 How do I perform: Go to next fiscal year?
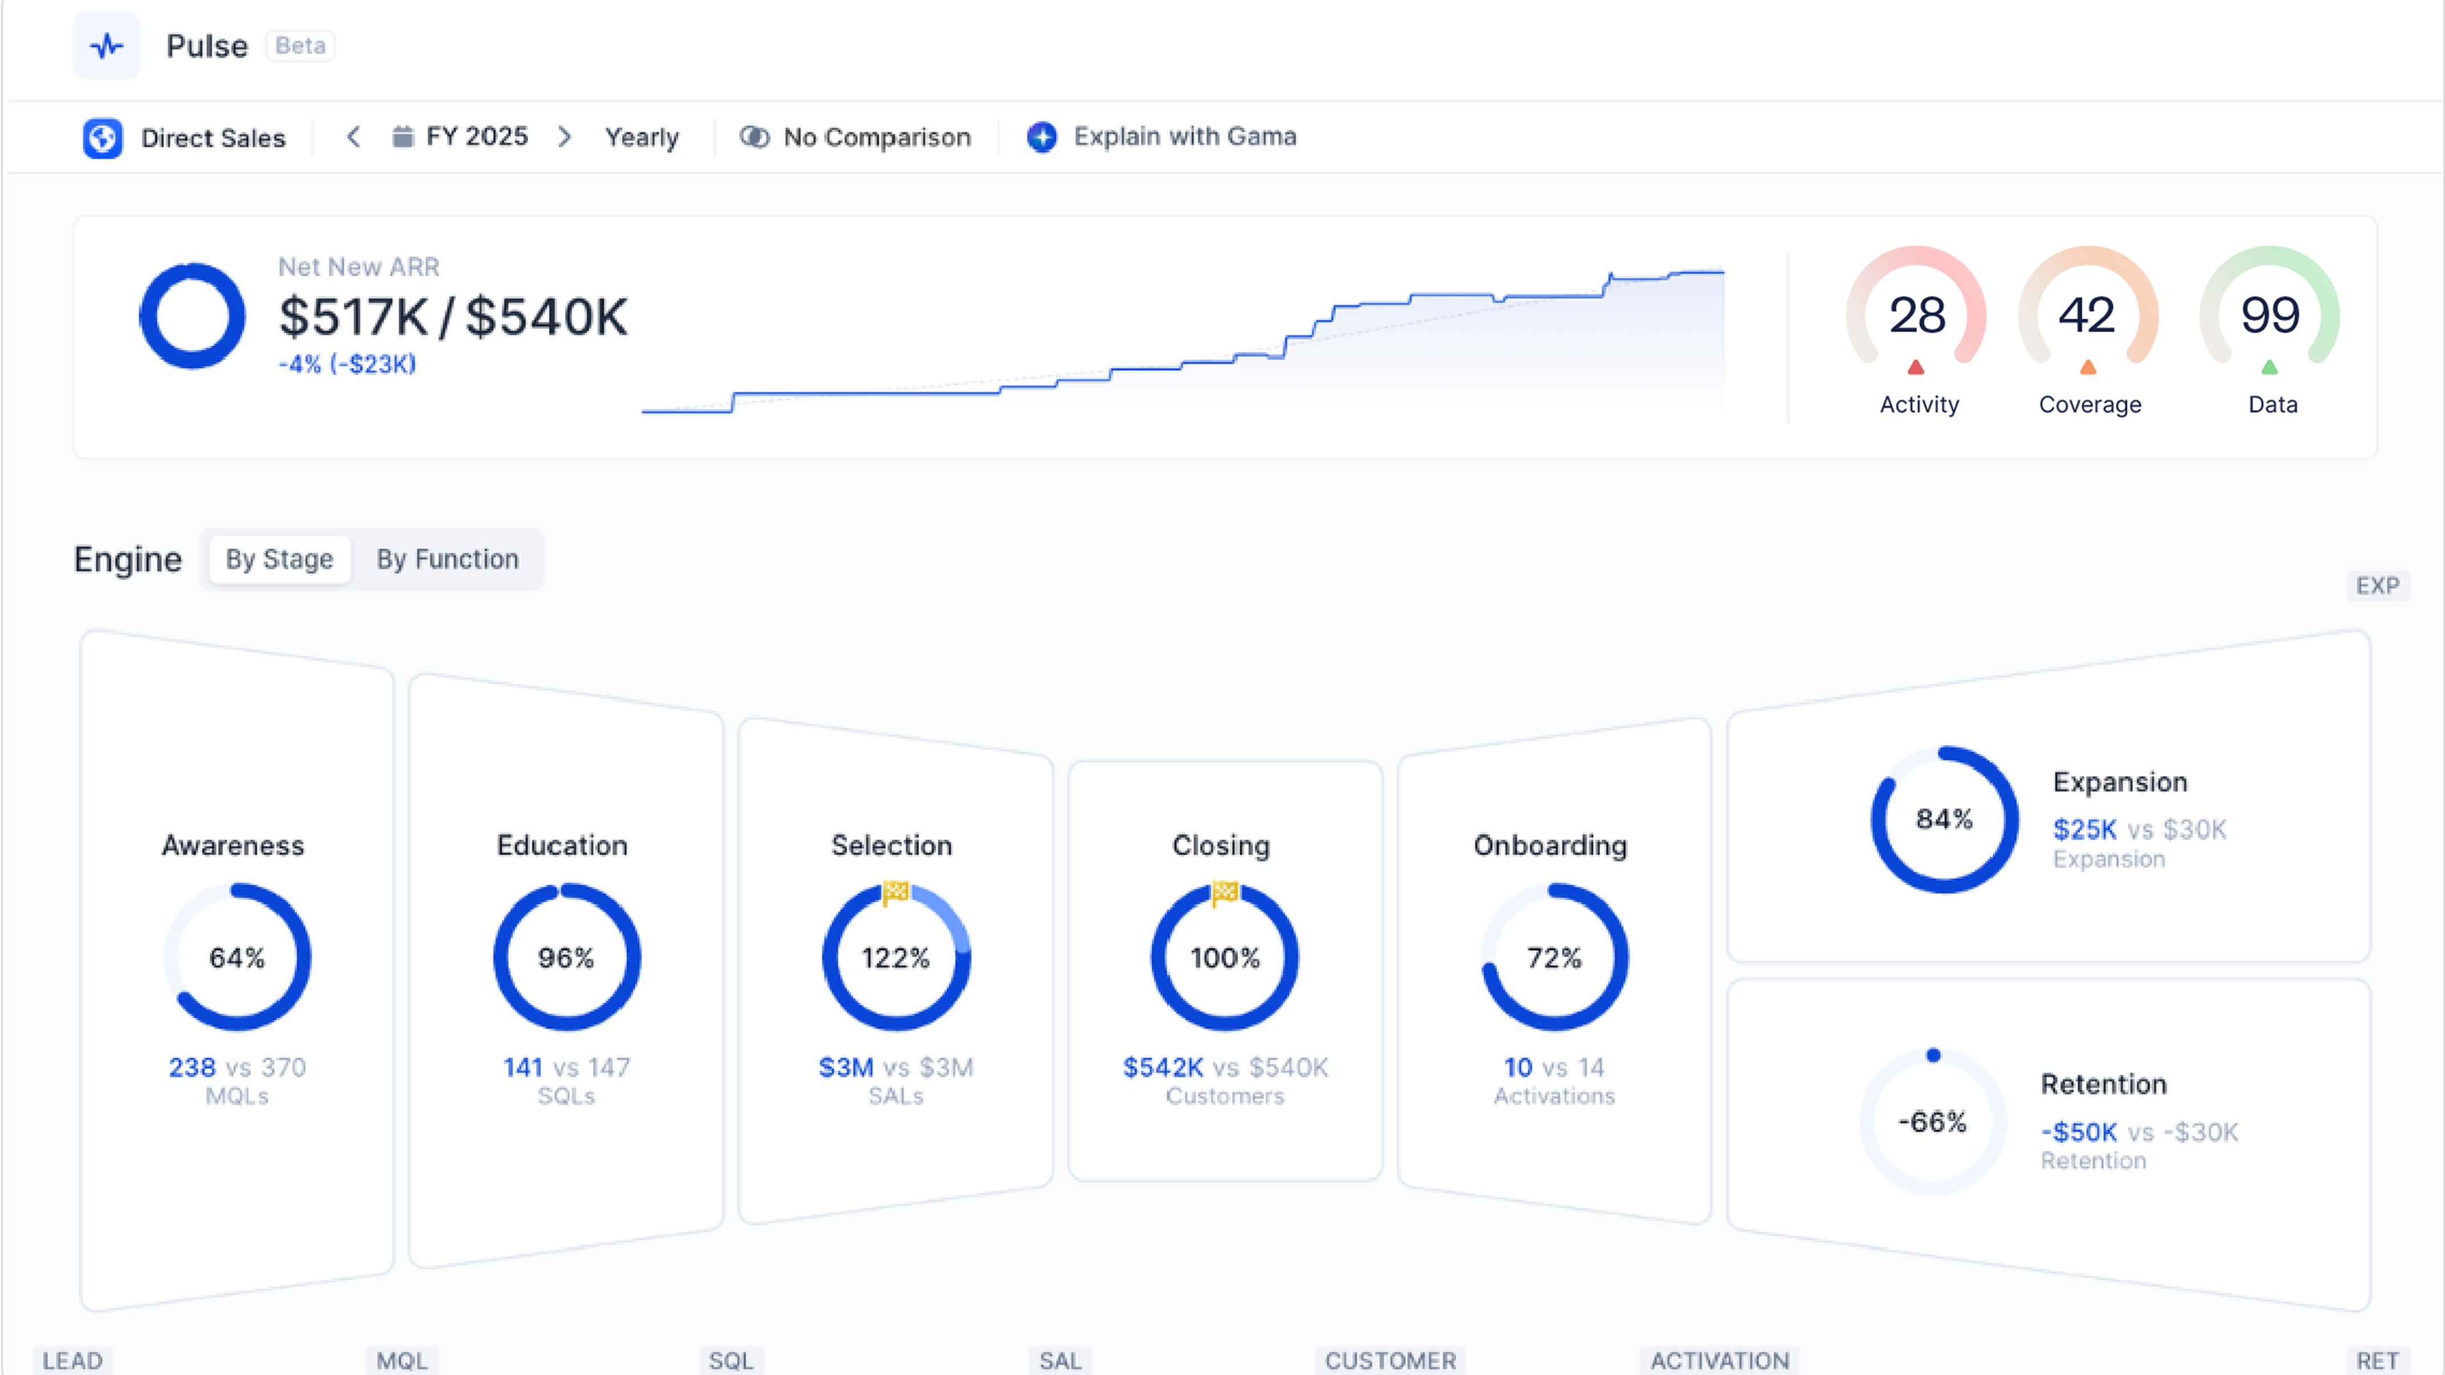click(564, 137)
